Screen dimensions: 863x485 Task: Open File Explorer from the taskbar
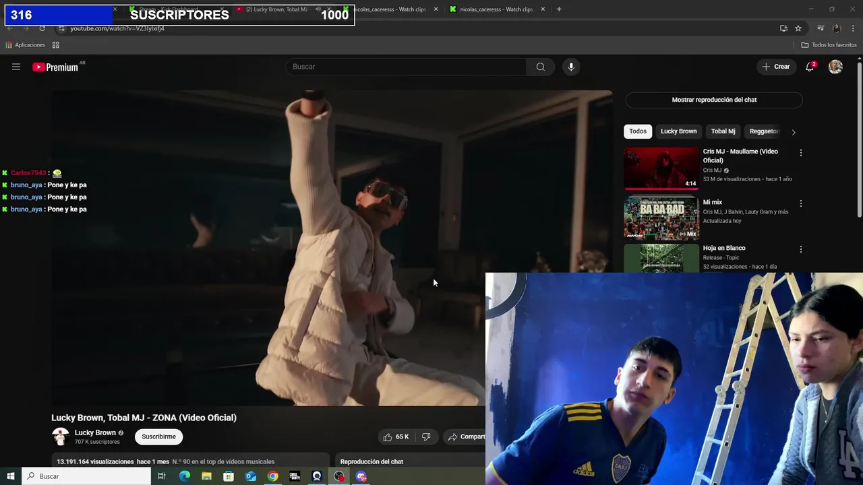coord(206,476)
